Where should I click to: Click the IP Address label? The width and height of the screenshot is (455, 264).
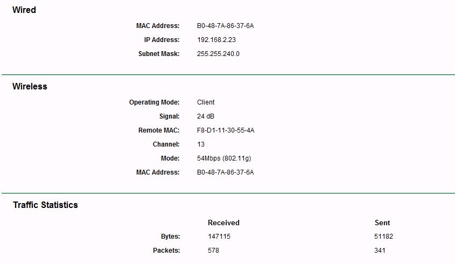click(162, 40)
